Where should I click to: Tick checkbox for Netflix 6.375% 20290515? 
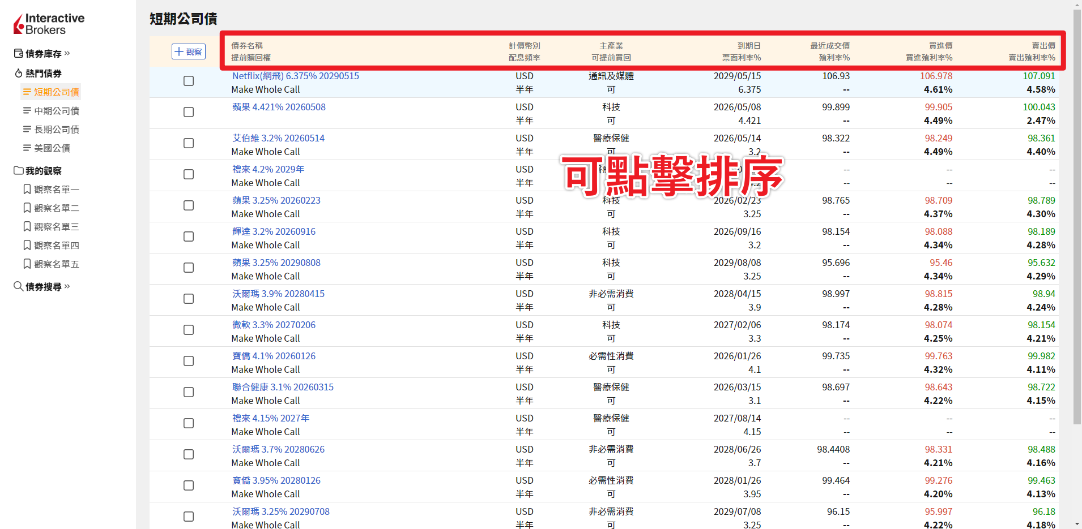click(x=189, y=81)
